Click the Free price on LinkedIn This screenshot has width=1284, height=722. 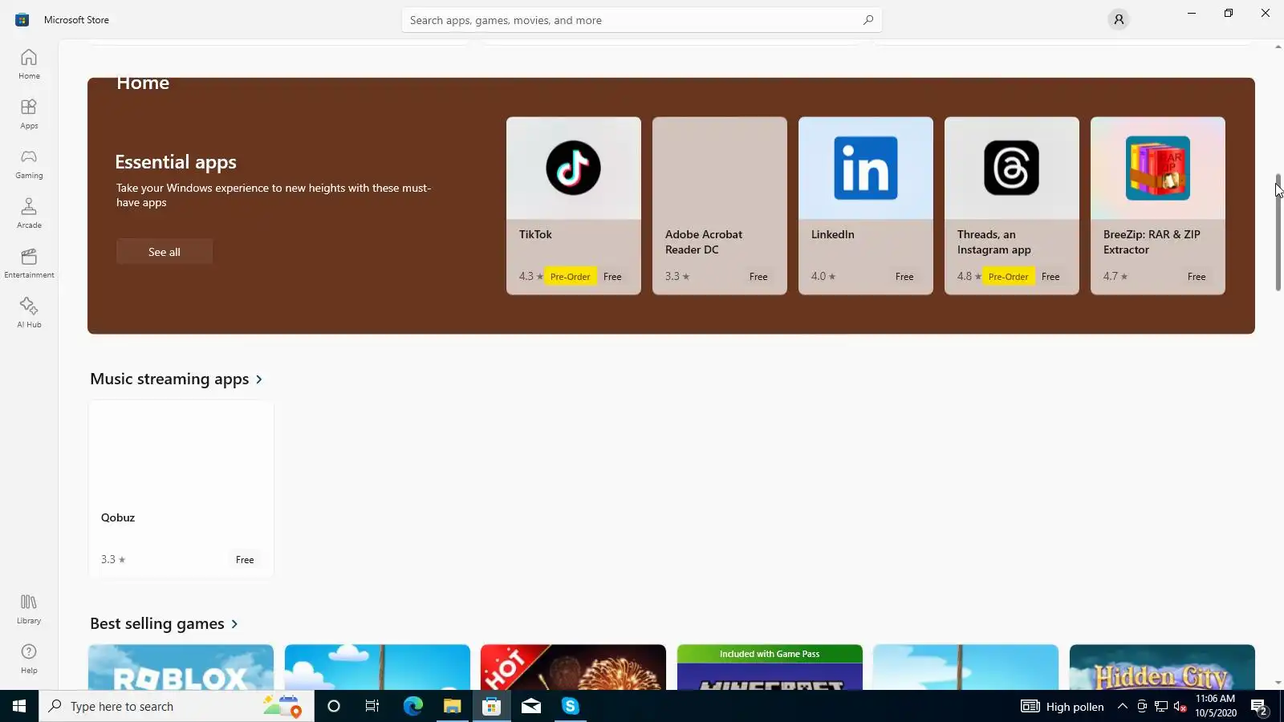904,276
